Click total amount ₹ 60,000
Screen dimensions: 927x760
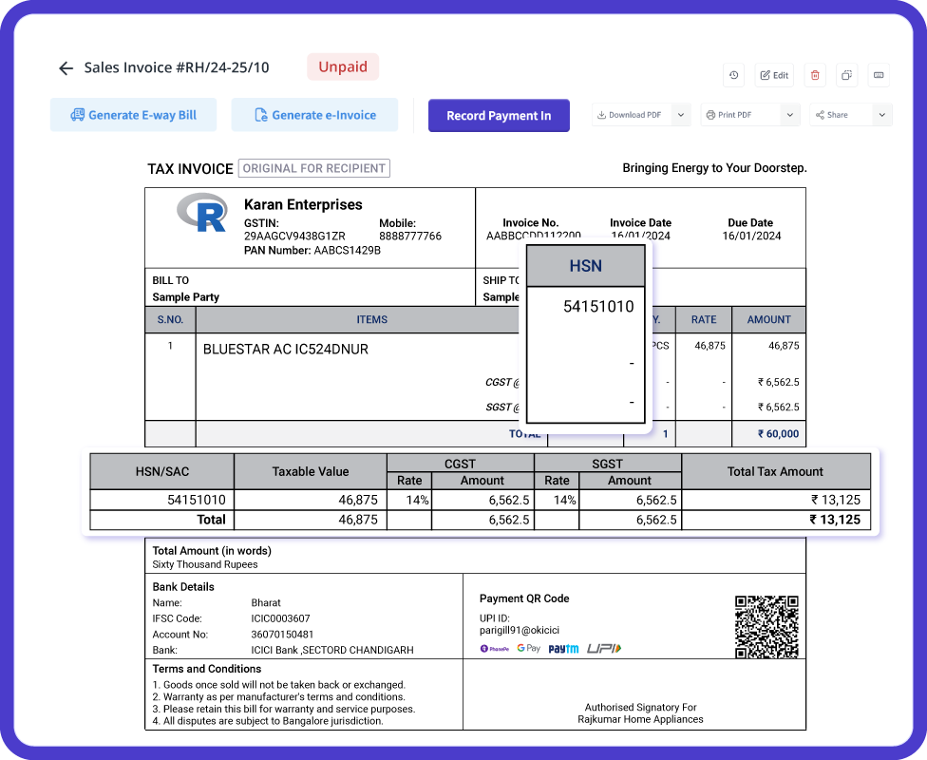778,434
